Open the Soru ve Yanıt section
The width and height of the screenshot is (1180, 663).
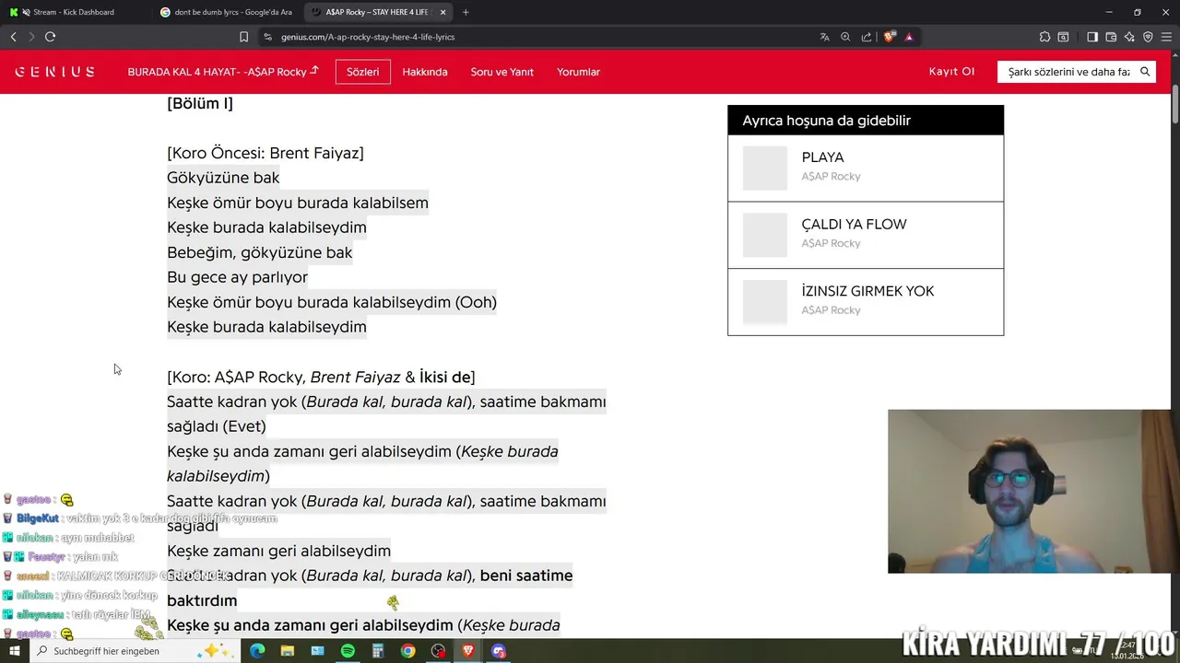tap(502, 72)
